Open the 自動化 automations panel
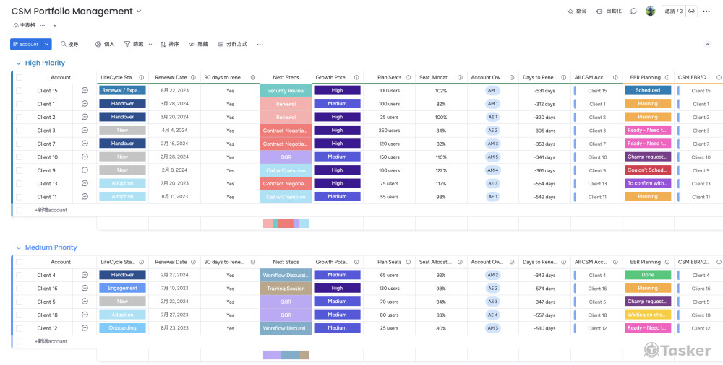The image size is (723, 365). pos(599,12)
